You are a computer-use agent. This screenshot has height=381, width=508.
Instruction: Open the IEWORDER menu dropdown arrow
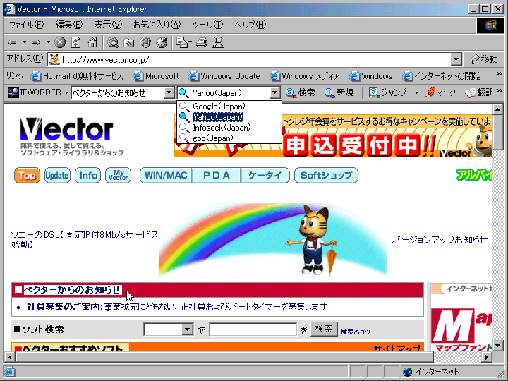coord(66,92)
